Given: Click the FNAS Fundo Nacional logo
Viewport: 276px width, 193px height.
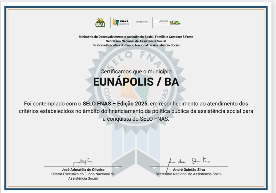Looking at the screenshot, I should [x=121, y=22].
